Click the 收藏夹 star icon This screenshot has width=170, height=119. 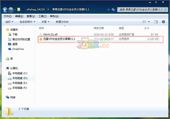point(7,30)
